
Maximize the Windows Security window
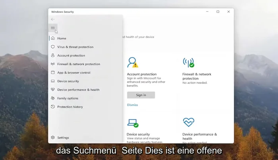tap(218, 11)
